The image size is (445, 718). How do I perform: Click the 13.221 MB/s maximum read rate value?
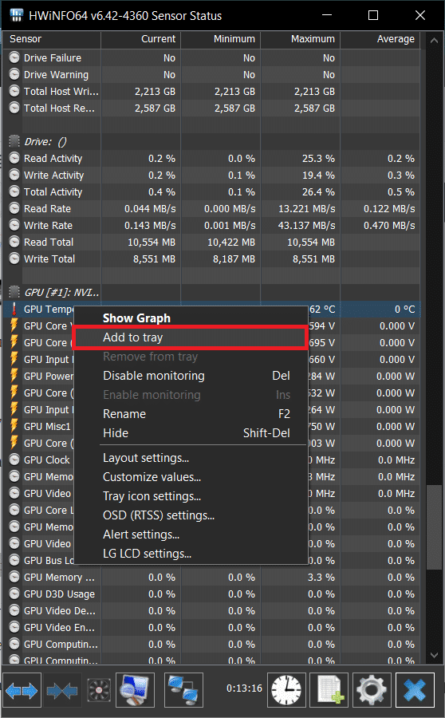coord(307,209)
